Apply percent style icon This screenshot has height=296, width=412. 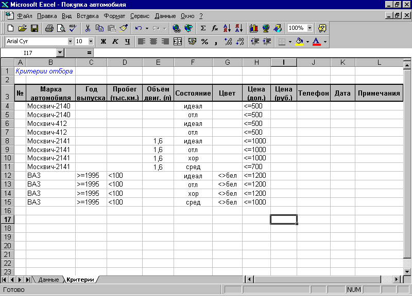(204, 42)
